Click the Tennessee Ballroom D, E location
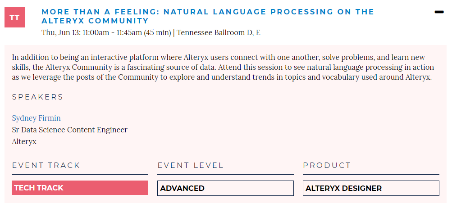The width and height of the screenshot is (452, 208). (x=219, y=32)
